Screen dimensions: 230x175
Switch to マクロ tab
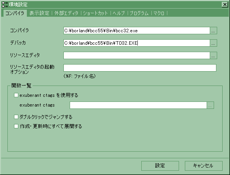click(159, 13)
